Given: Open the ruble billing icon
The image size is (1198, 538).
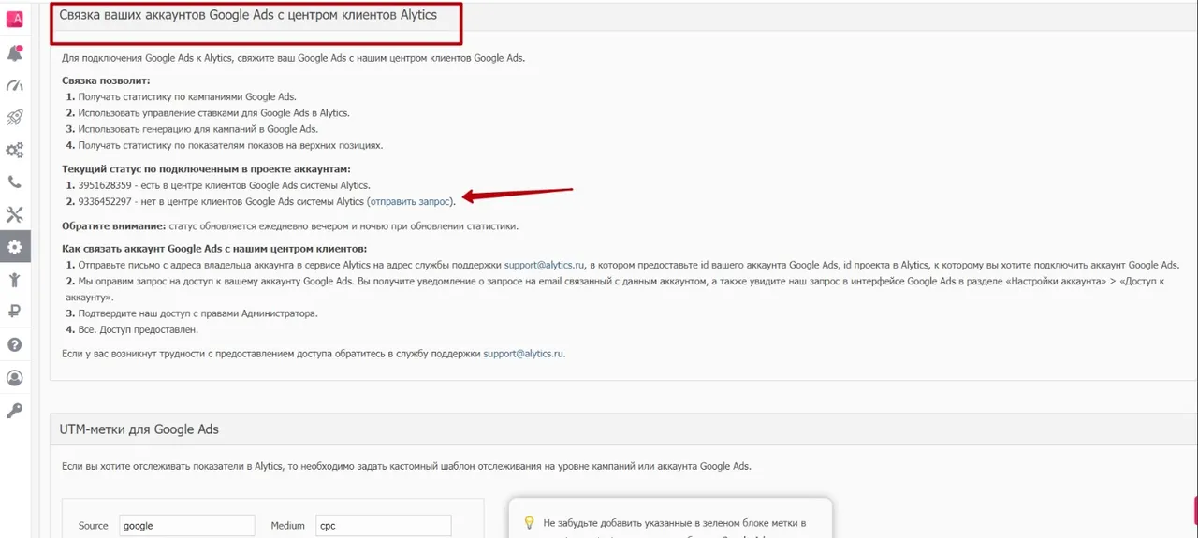Looking at the screenshot, I should click(15, 312).
